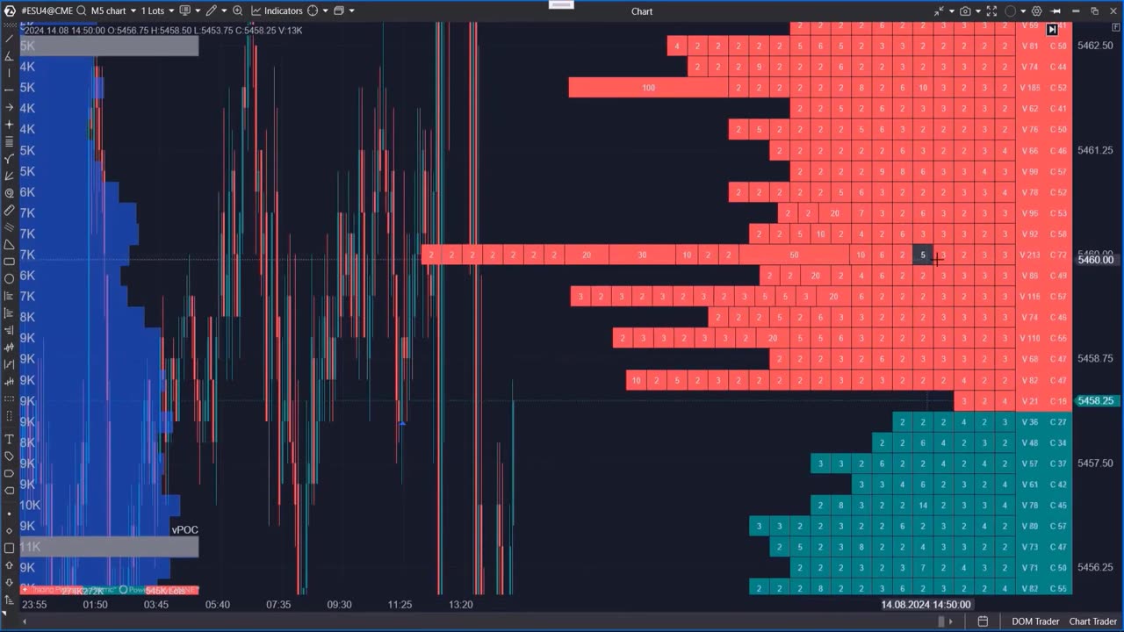Click the 5458.25 current price label
This screenshot has width=1124, height=632.
1096,400
